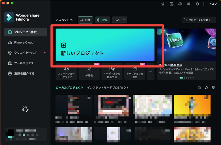Viewport: 221px width, 145px height.
Task: Click the Veo3.1 promotional banner image
Action: (x=187, y=45)
